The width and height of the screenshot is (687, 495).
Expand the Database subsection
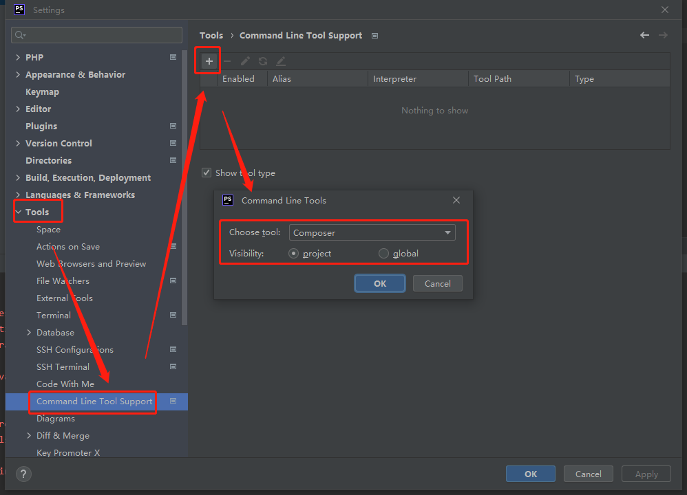coord(29,333)
